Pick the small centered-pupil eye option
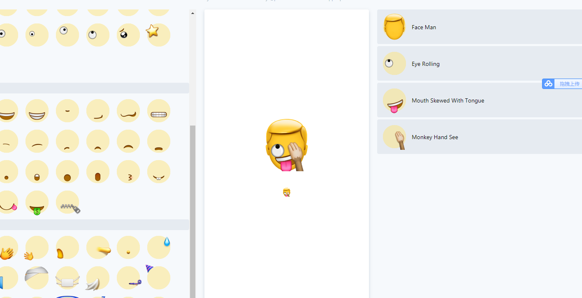Screen dimensions: 582x298 [37, 35]
